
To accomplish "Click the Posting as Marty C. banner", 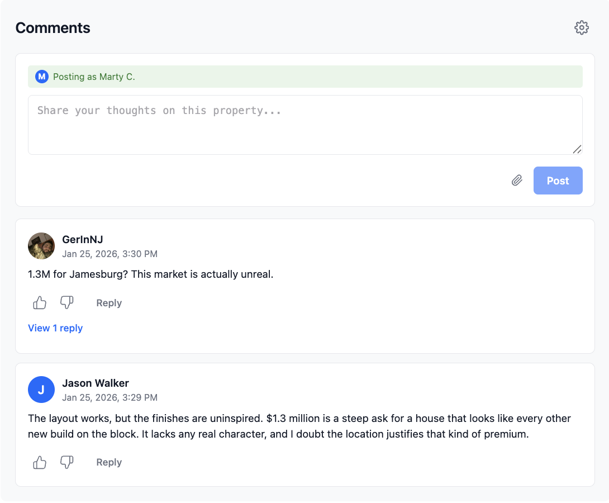I will [305, 77].
